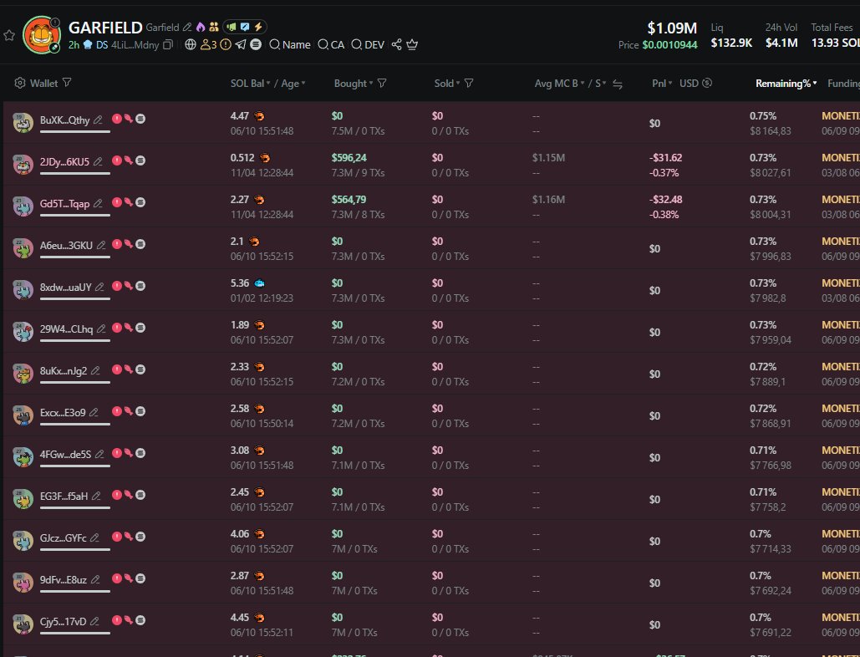The height and width of the screenshot is (657, 860).
Task: Rename wallet Gd5T...Tqap with pencil icon
Action: [x=98, y=203]
